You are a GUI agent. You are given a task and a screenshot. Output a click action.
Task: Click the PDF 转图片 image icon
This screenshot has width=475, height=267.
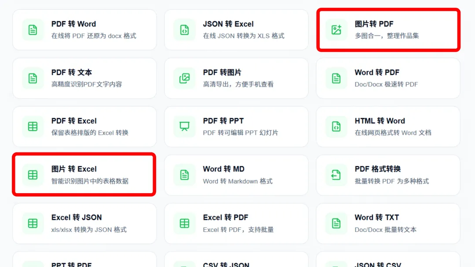(184, 78)
